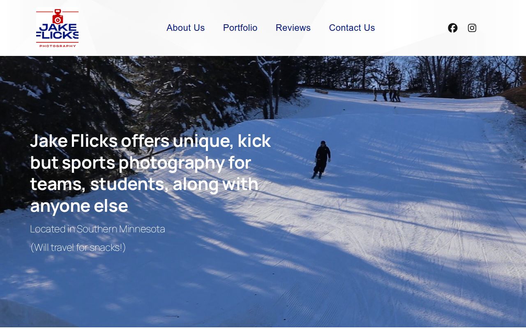Click the Reviews link in top navigation

click(293, 28)
